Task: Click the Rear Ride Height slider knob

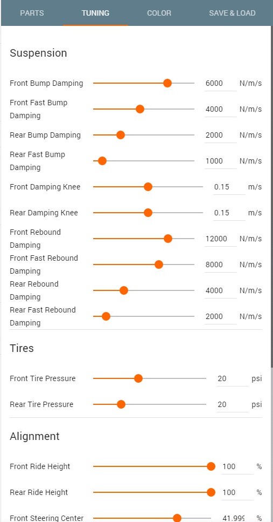Action: pyautogui.click(x=211, y=492)
